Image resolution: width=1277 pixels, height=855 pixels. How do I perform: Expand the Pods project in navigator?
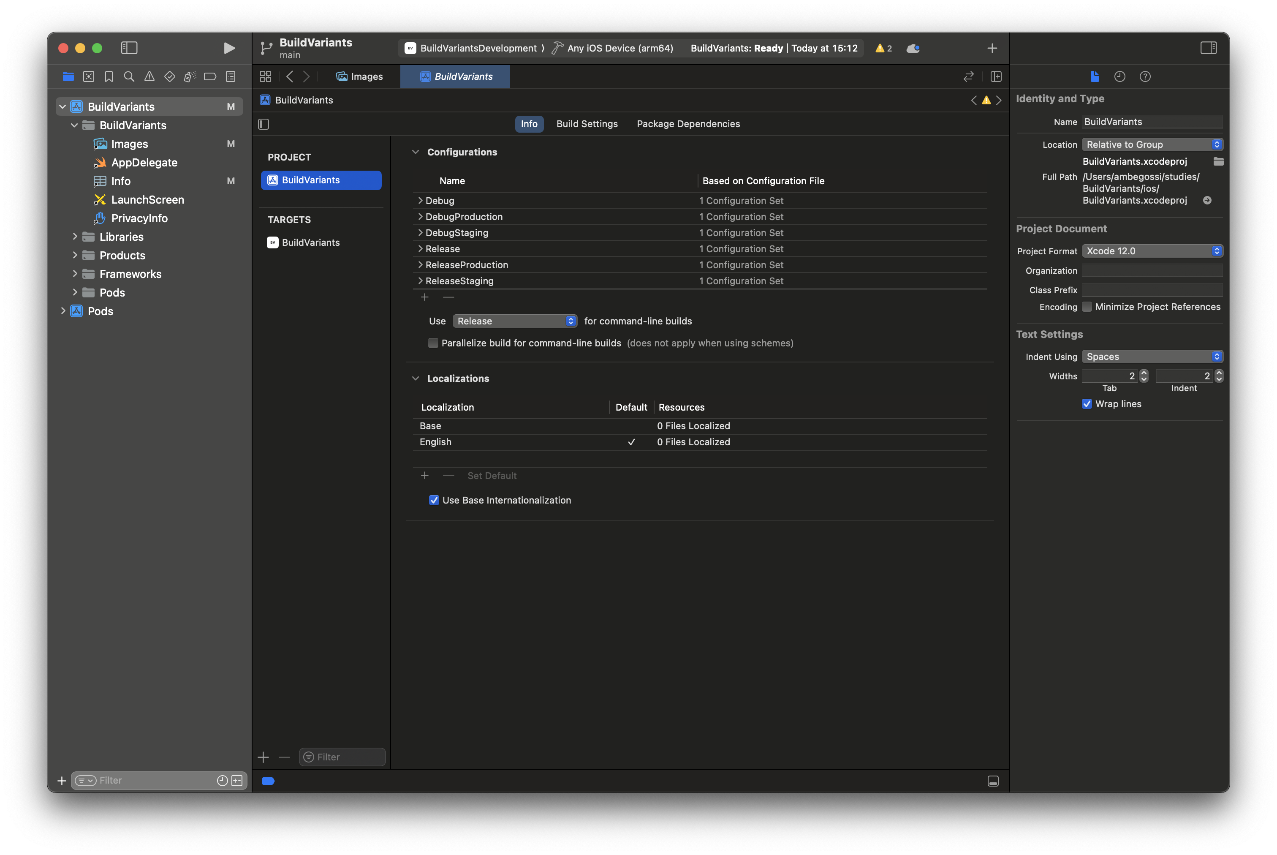coord(62,311)
